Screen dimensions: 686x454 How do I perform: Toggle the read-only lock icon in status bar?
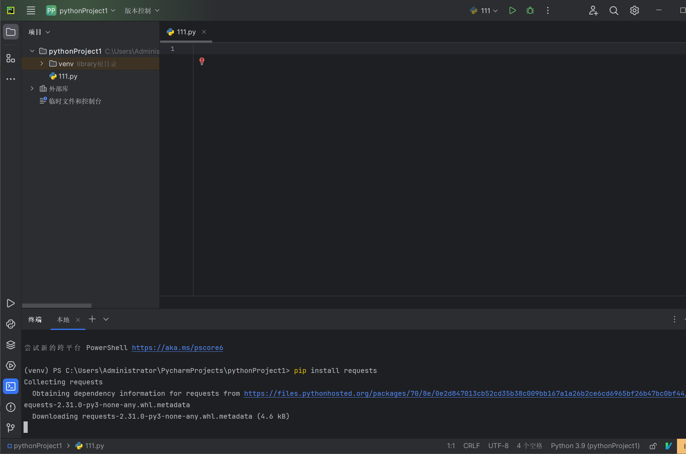(653, 446)
